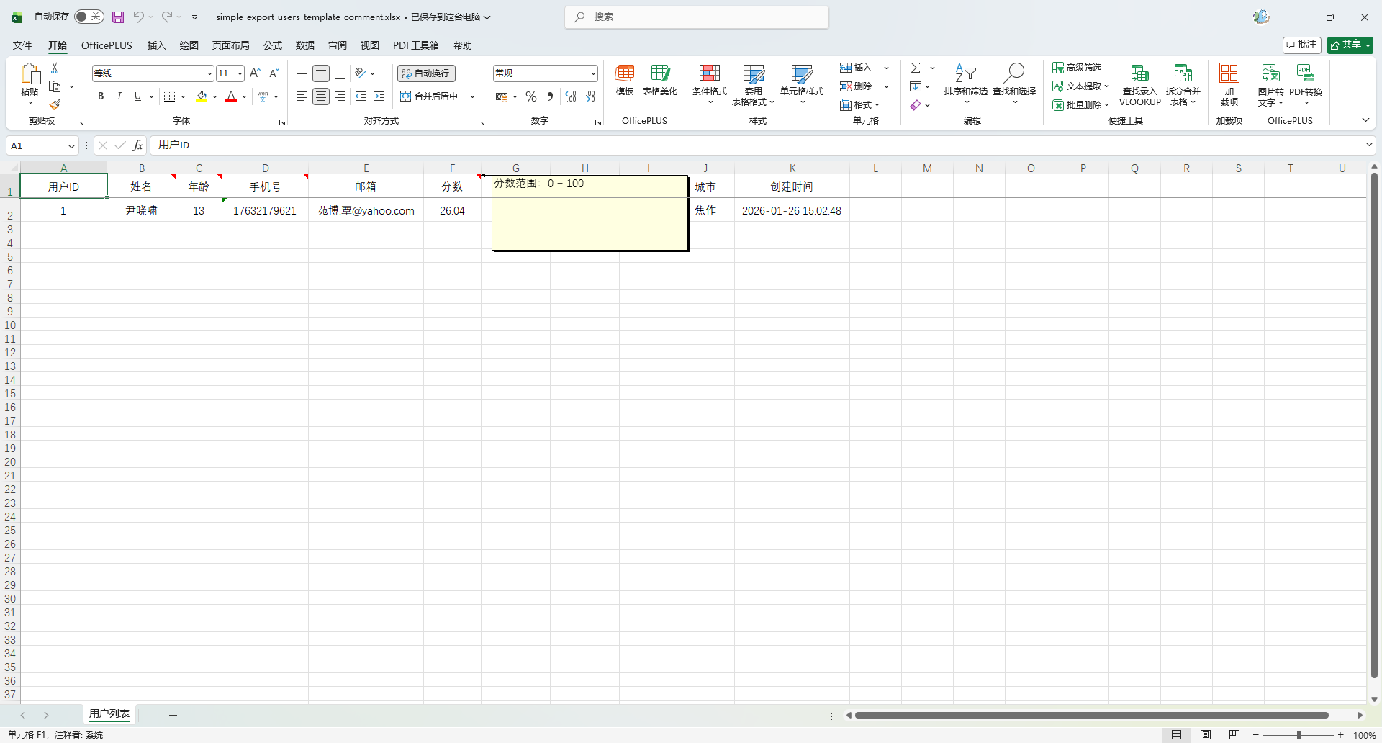This screenshot has height=743, width=1382.
Task: Click the AutoSum sigma icon
Action: (x=916, y=68)
